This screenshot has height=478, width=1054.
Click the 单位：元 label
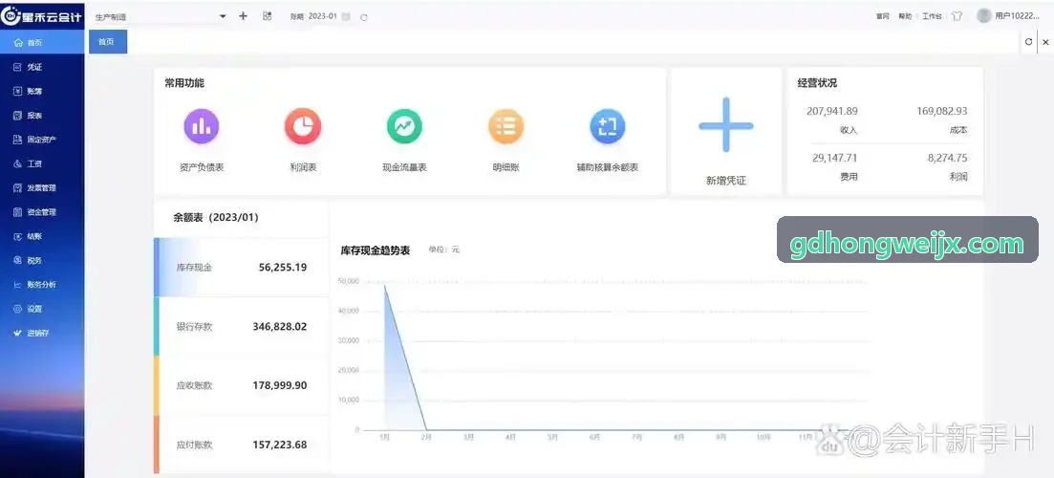click(x=444, y=250)
